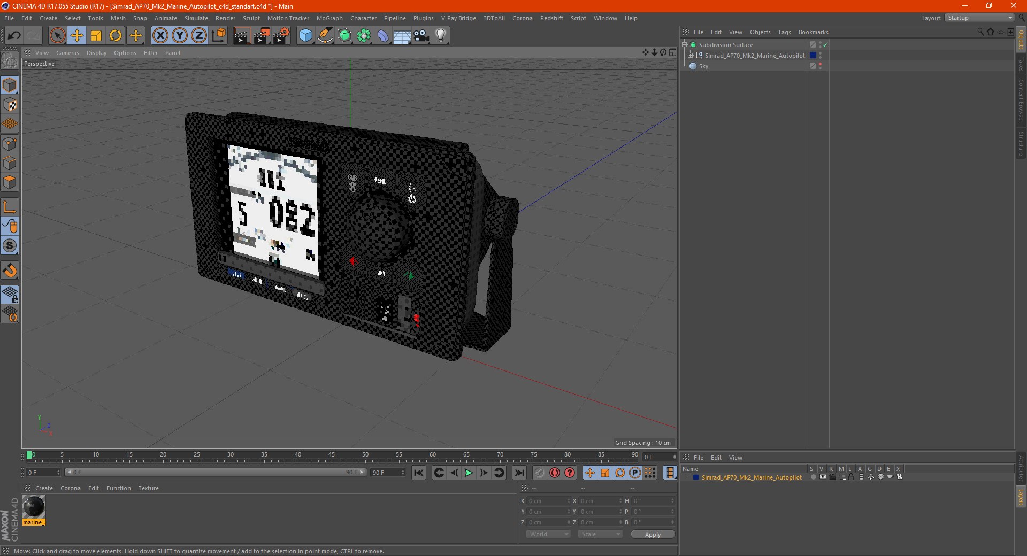
Task: Select the Rotate tool
Action: click(116, 36)
